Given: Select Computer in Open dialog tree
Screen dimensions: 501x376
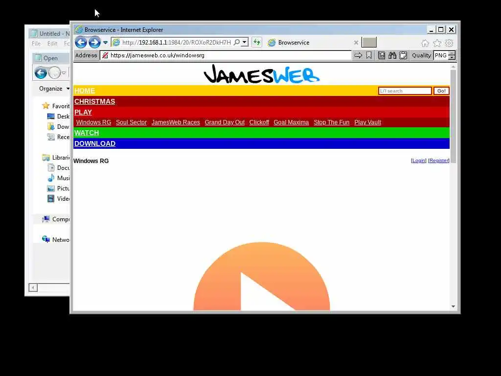Looking at the screenshot, I should point(56,219).
